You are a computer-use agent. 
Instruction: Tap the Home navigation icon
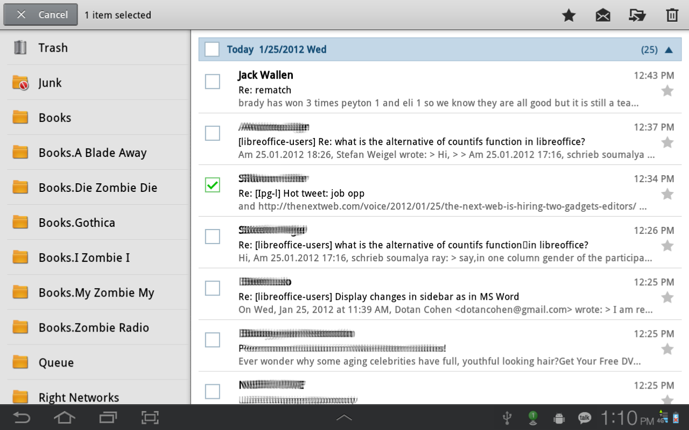64,418
